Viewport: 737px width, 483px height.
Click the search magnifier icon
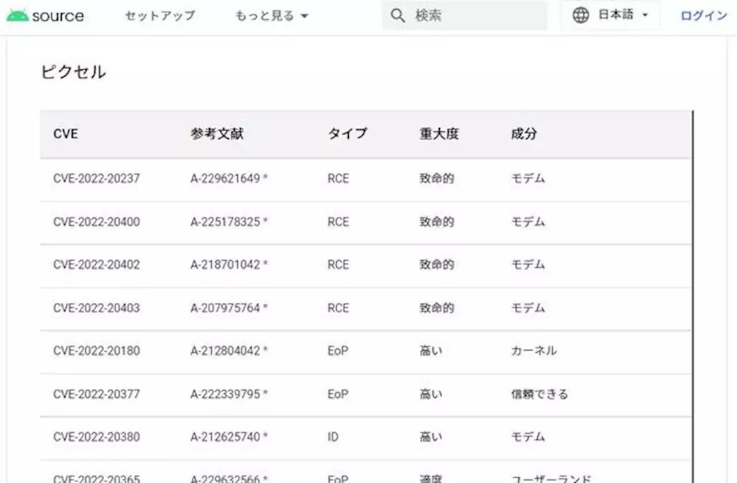397,16
